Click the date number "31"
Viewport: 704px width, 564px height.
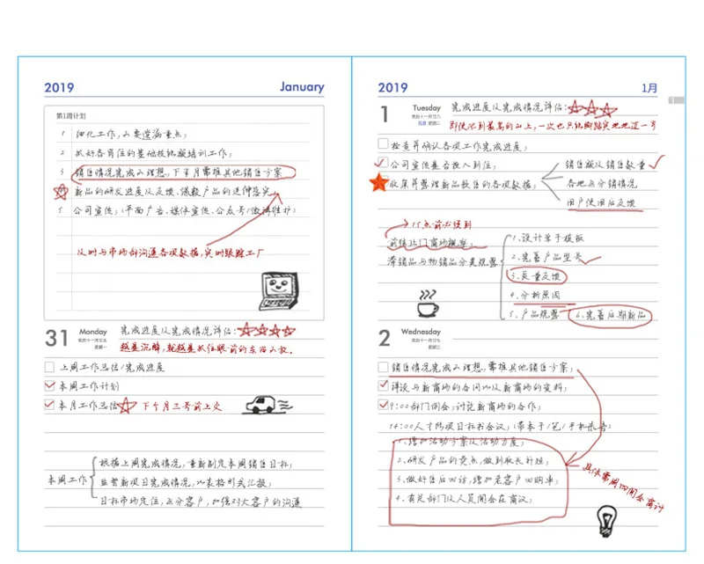(x=56, y=339)
